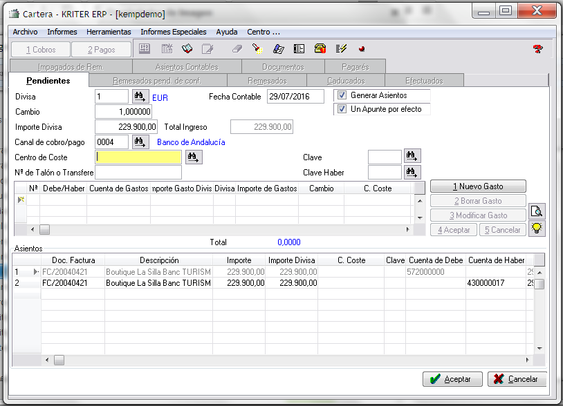This screenshot has height=406, width=563.
Task: Open the Ayuda menu
Action: [x=227, y=32]
